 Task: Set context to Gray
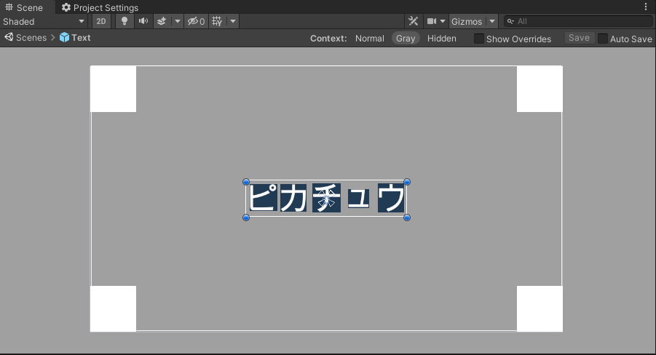click(406, 39)
